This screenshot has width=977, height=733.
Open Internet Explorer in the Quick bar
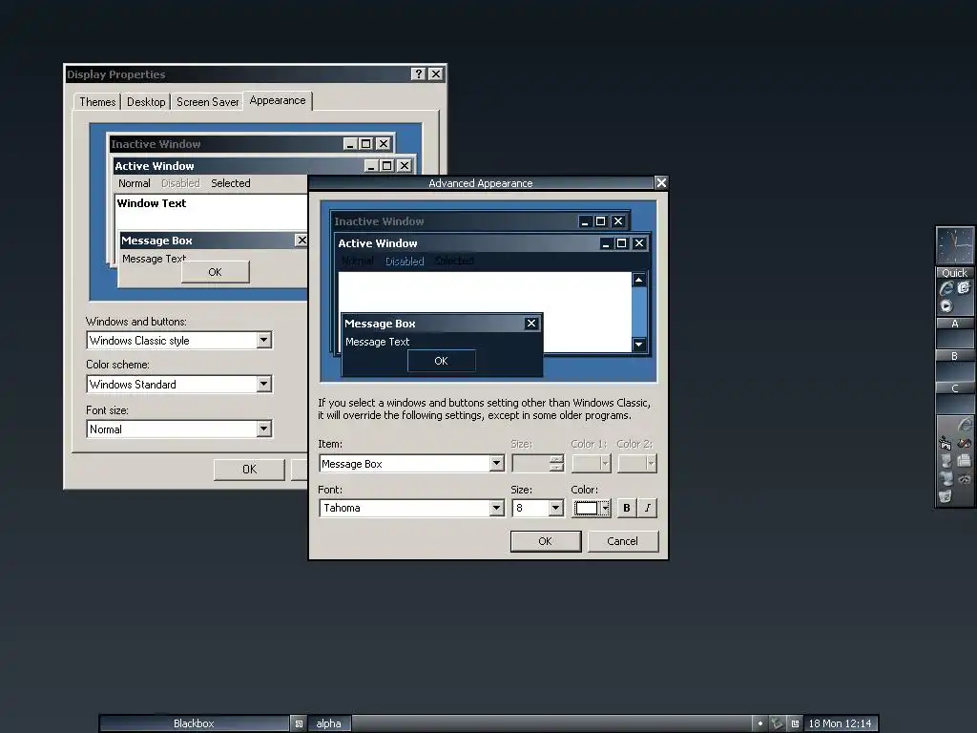tap(946, 288)
